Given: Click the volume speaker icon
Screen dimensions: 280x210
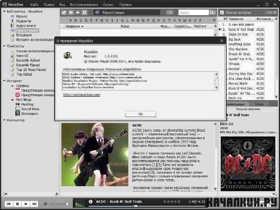Looking at the screenshot, I should pyautogui.click(x=46, y=204).
